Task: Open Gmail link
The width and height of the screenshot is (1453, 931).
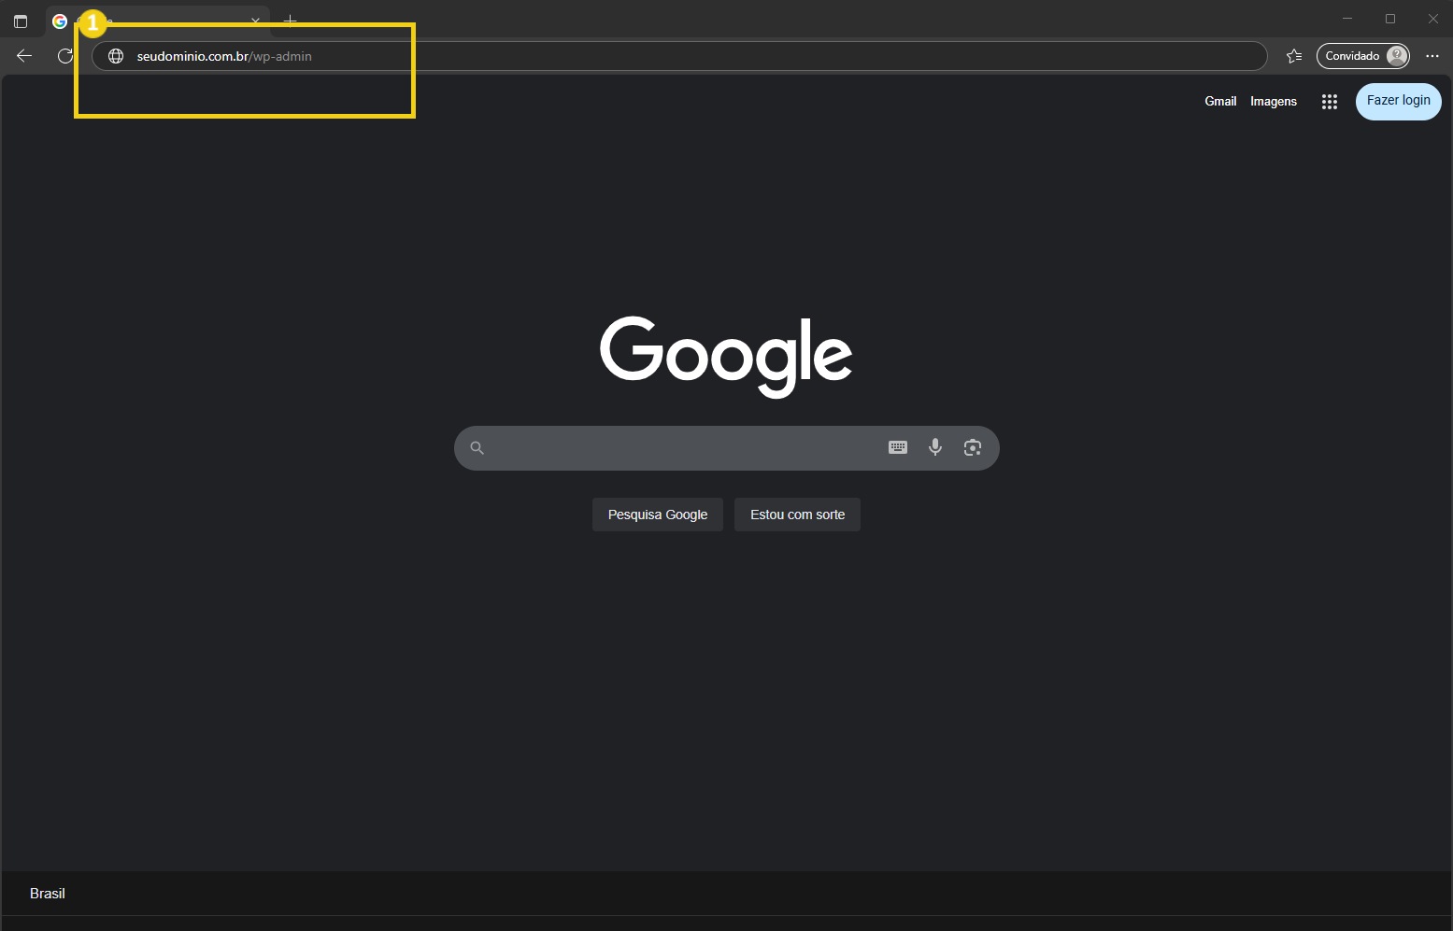Action: [1220, 101]
